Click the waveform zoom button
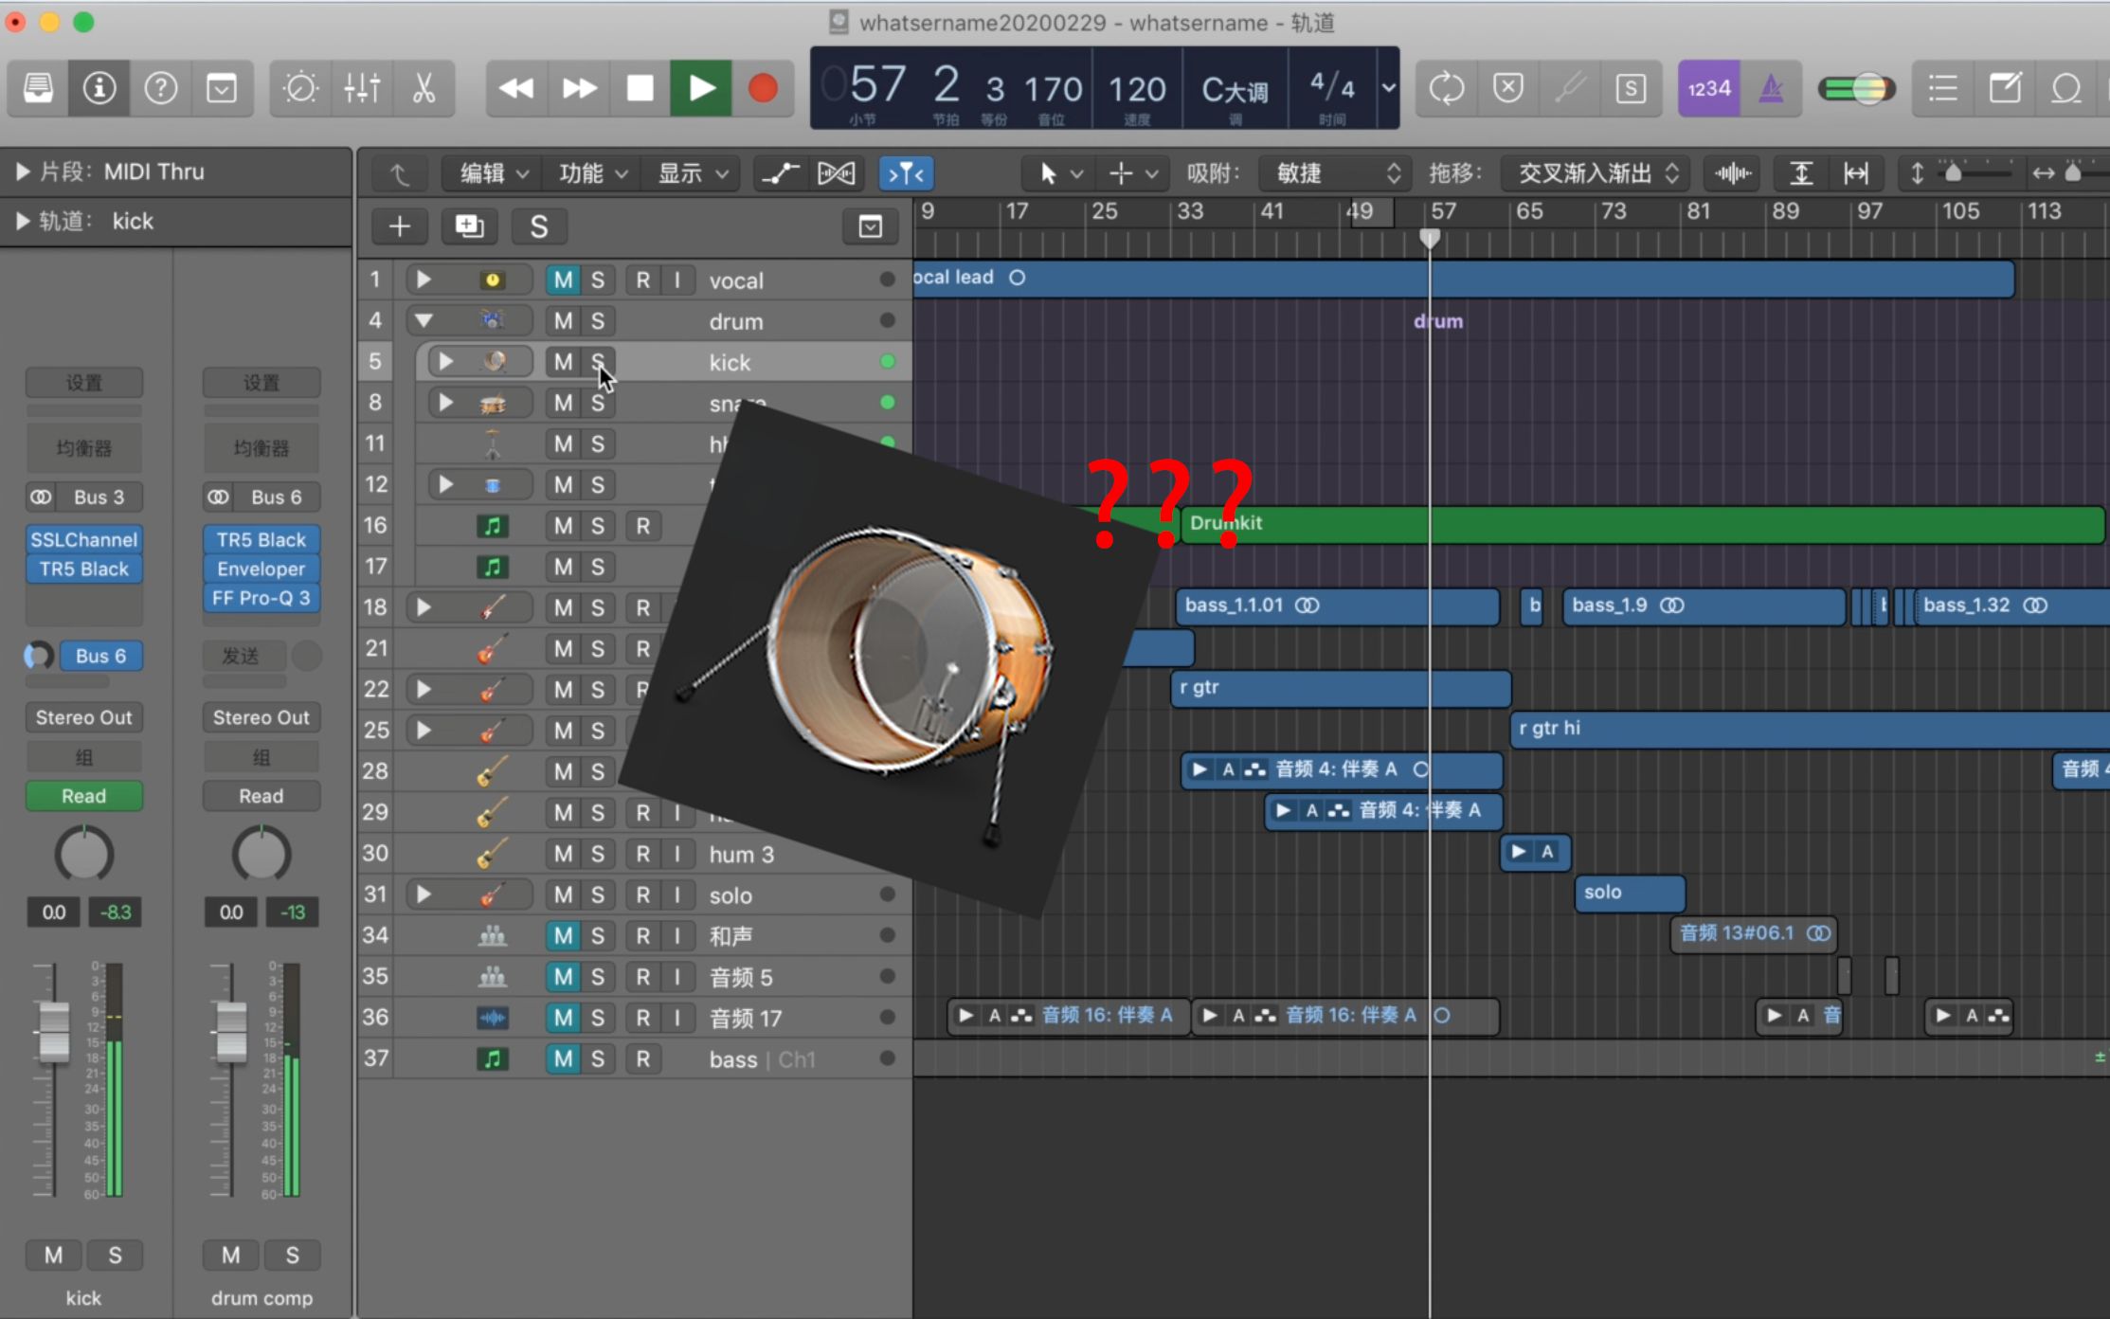The image size is (2110, 1319). pos(1733,173)
